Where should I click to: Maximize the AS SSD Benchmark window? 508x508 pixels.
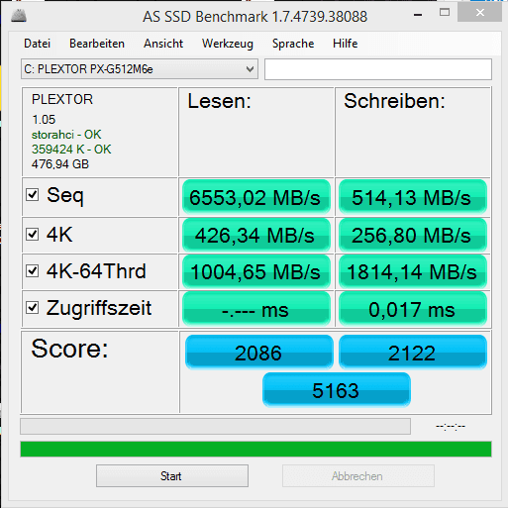click(x=445, y=13)
